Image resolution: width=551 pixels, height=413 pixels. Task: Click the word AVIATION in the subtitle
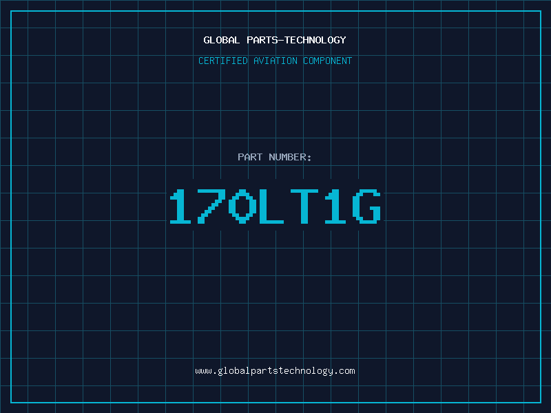pyautogui.click(x=275, y=61)
